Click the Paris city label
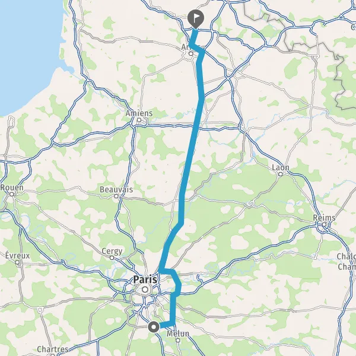 (145, 279)
